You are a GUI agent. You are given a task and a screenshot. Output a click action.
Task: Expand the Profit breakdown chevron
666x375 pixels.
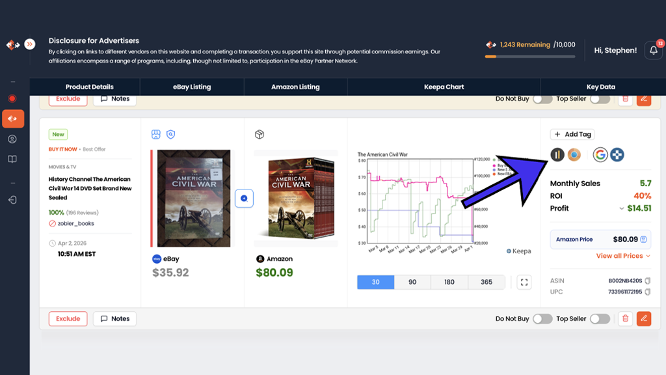click(x=622, y=209)
